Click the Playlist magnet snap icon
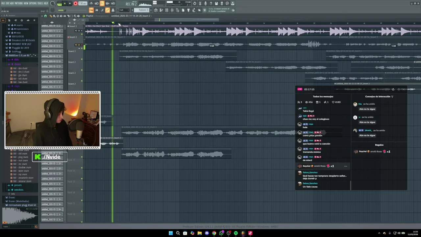 pos(45,16)
